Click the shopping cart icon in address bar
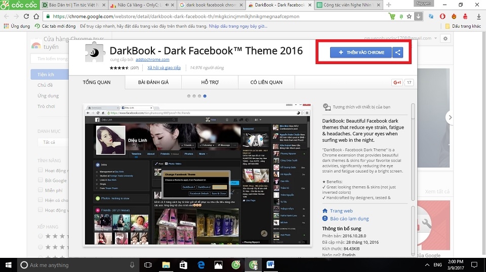486x272 pixels. tap(392, 16)
